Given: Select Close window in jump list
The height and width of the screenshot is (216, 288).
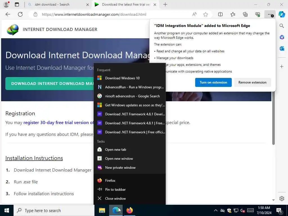Looking at the screenshot, I should (x=130, y=198).
